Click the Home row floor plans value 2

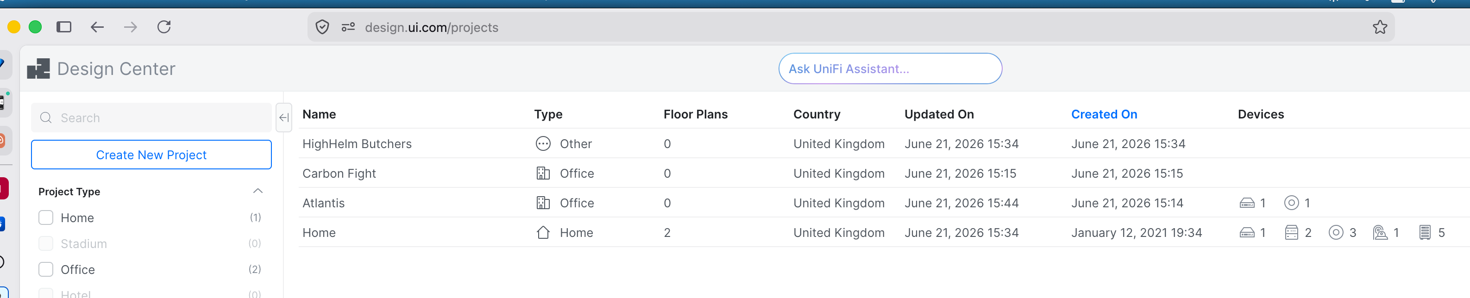click(x=667, y=232)
